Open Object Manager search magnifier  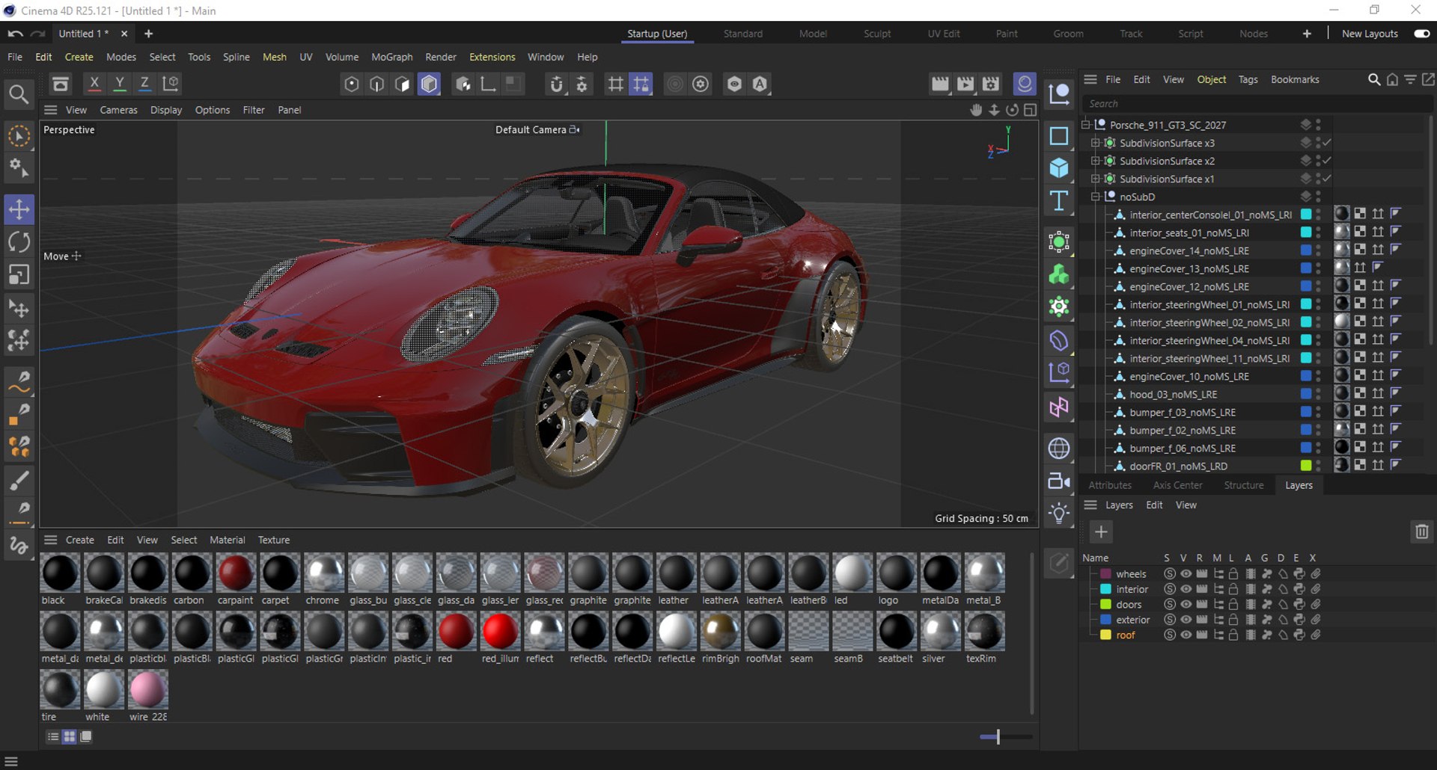coord(1374,79)
